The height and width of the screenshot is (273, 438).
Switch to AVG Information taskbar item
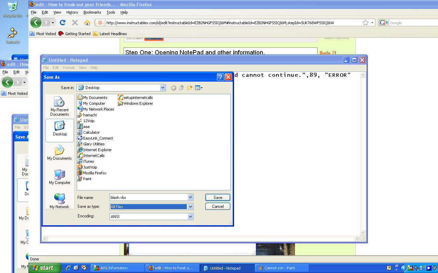click(118, 268)
